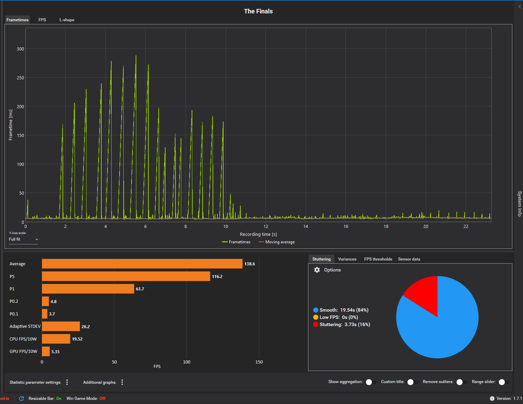Image resolution: width=523 pixels, height=404 pixels.
Task: Open the FPS thresholds tab
Action: click(x=378, y=259)
